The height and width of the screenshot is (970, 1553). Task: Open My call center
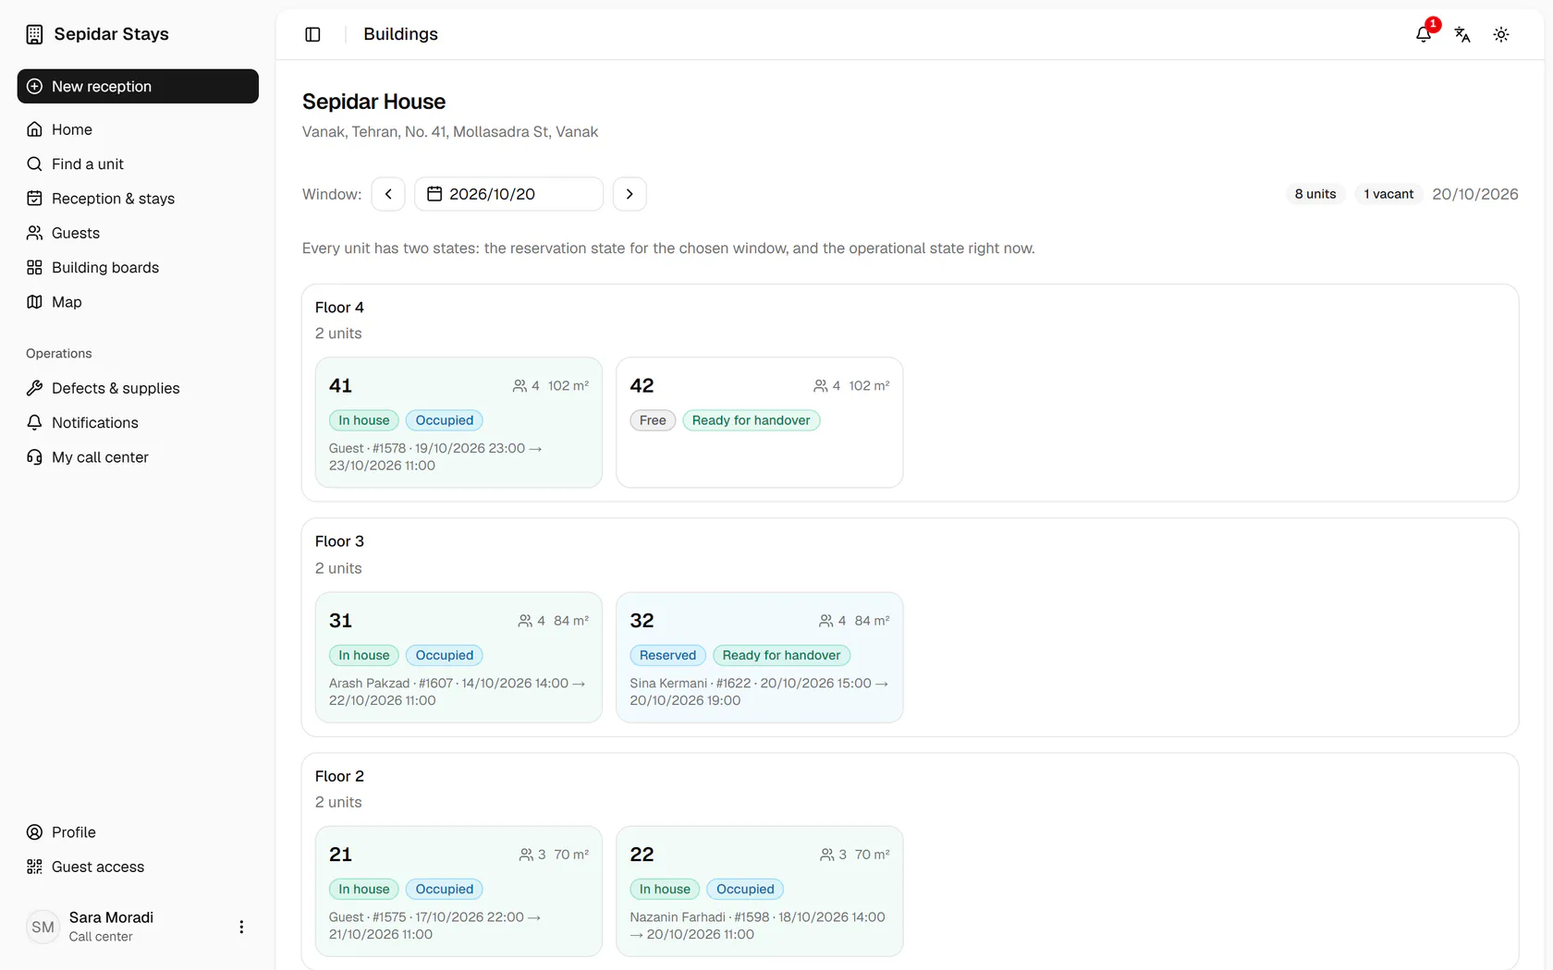pos(138,457)
